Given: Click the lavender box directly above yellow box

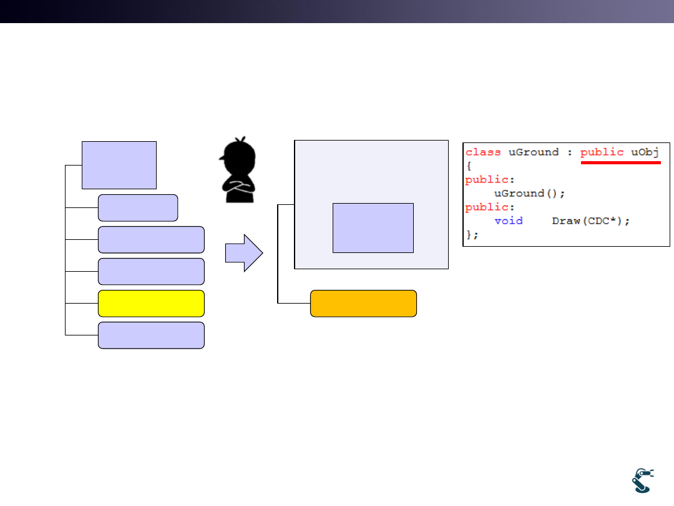Looking at the screenshot, I should pos(151,272).
